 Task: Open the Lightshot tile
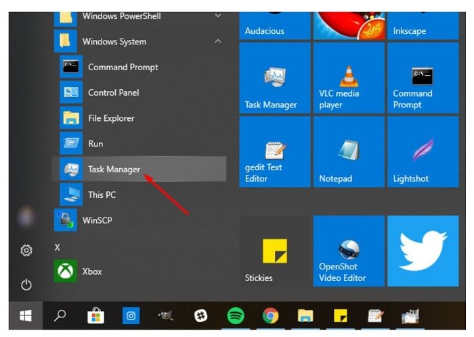pos(423,152)
